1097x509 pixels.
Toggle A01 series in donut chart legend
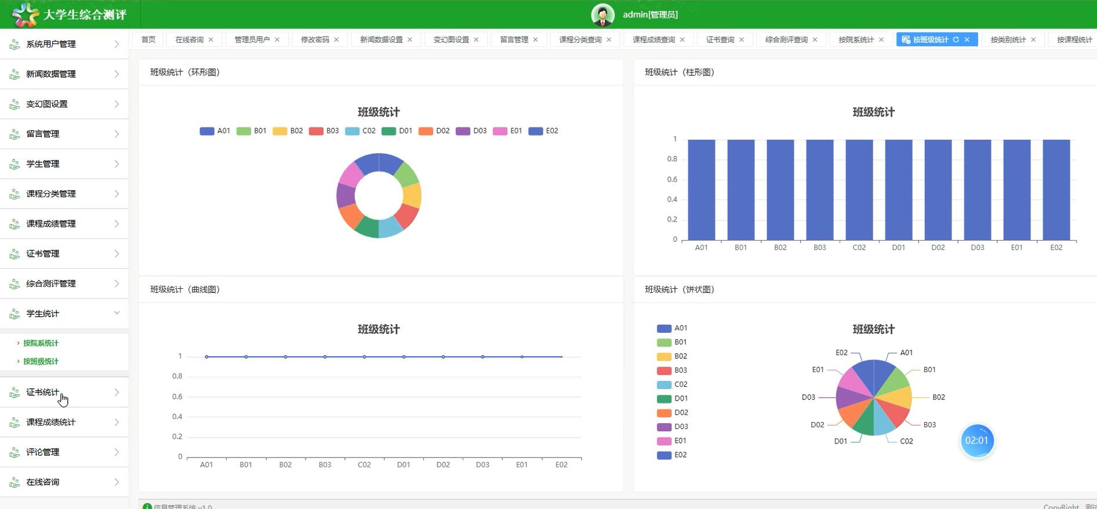215,131
